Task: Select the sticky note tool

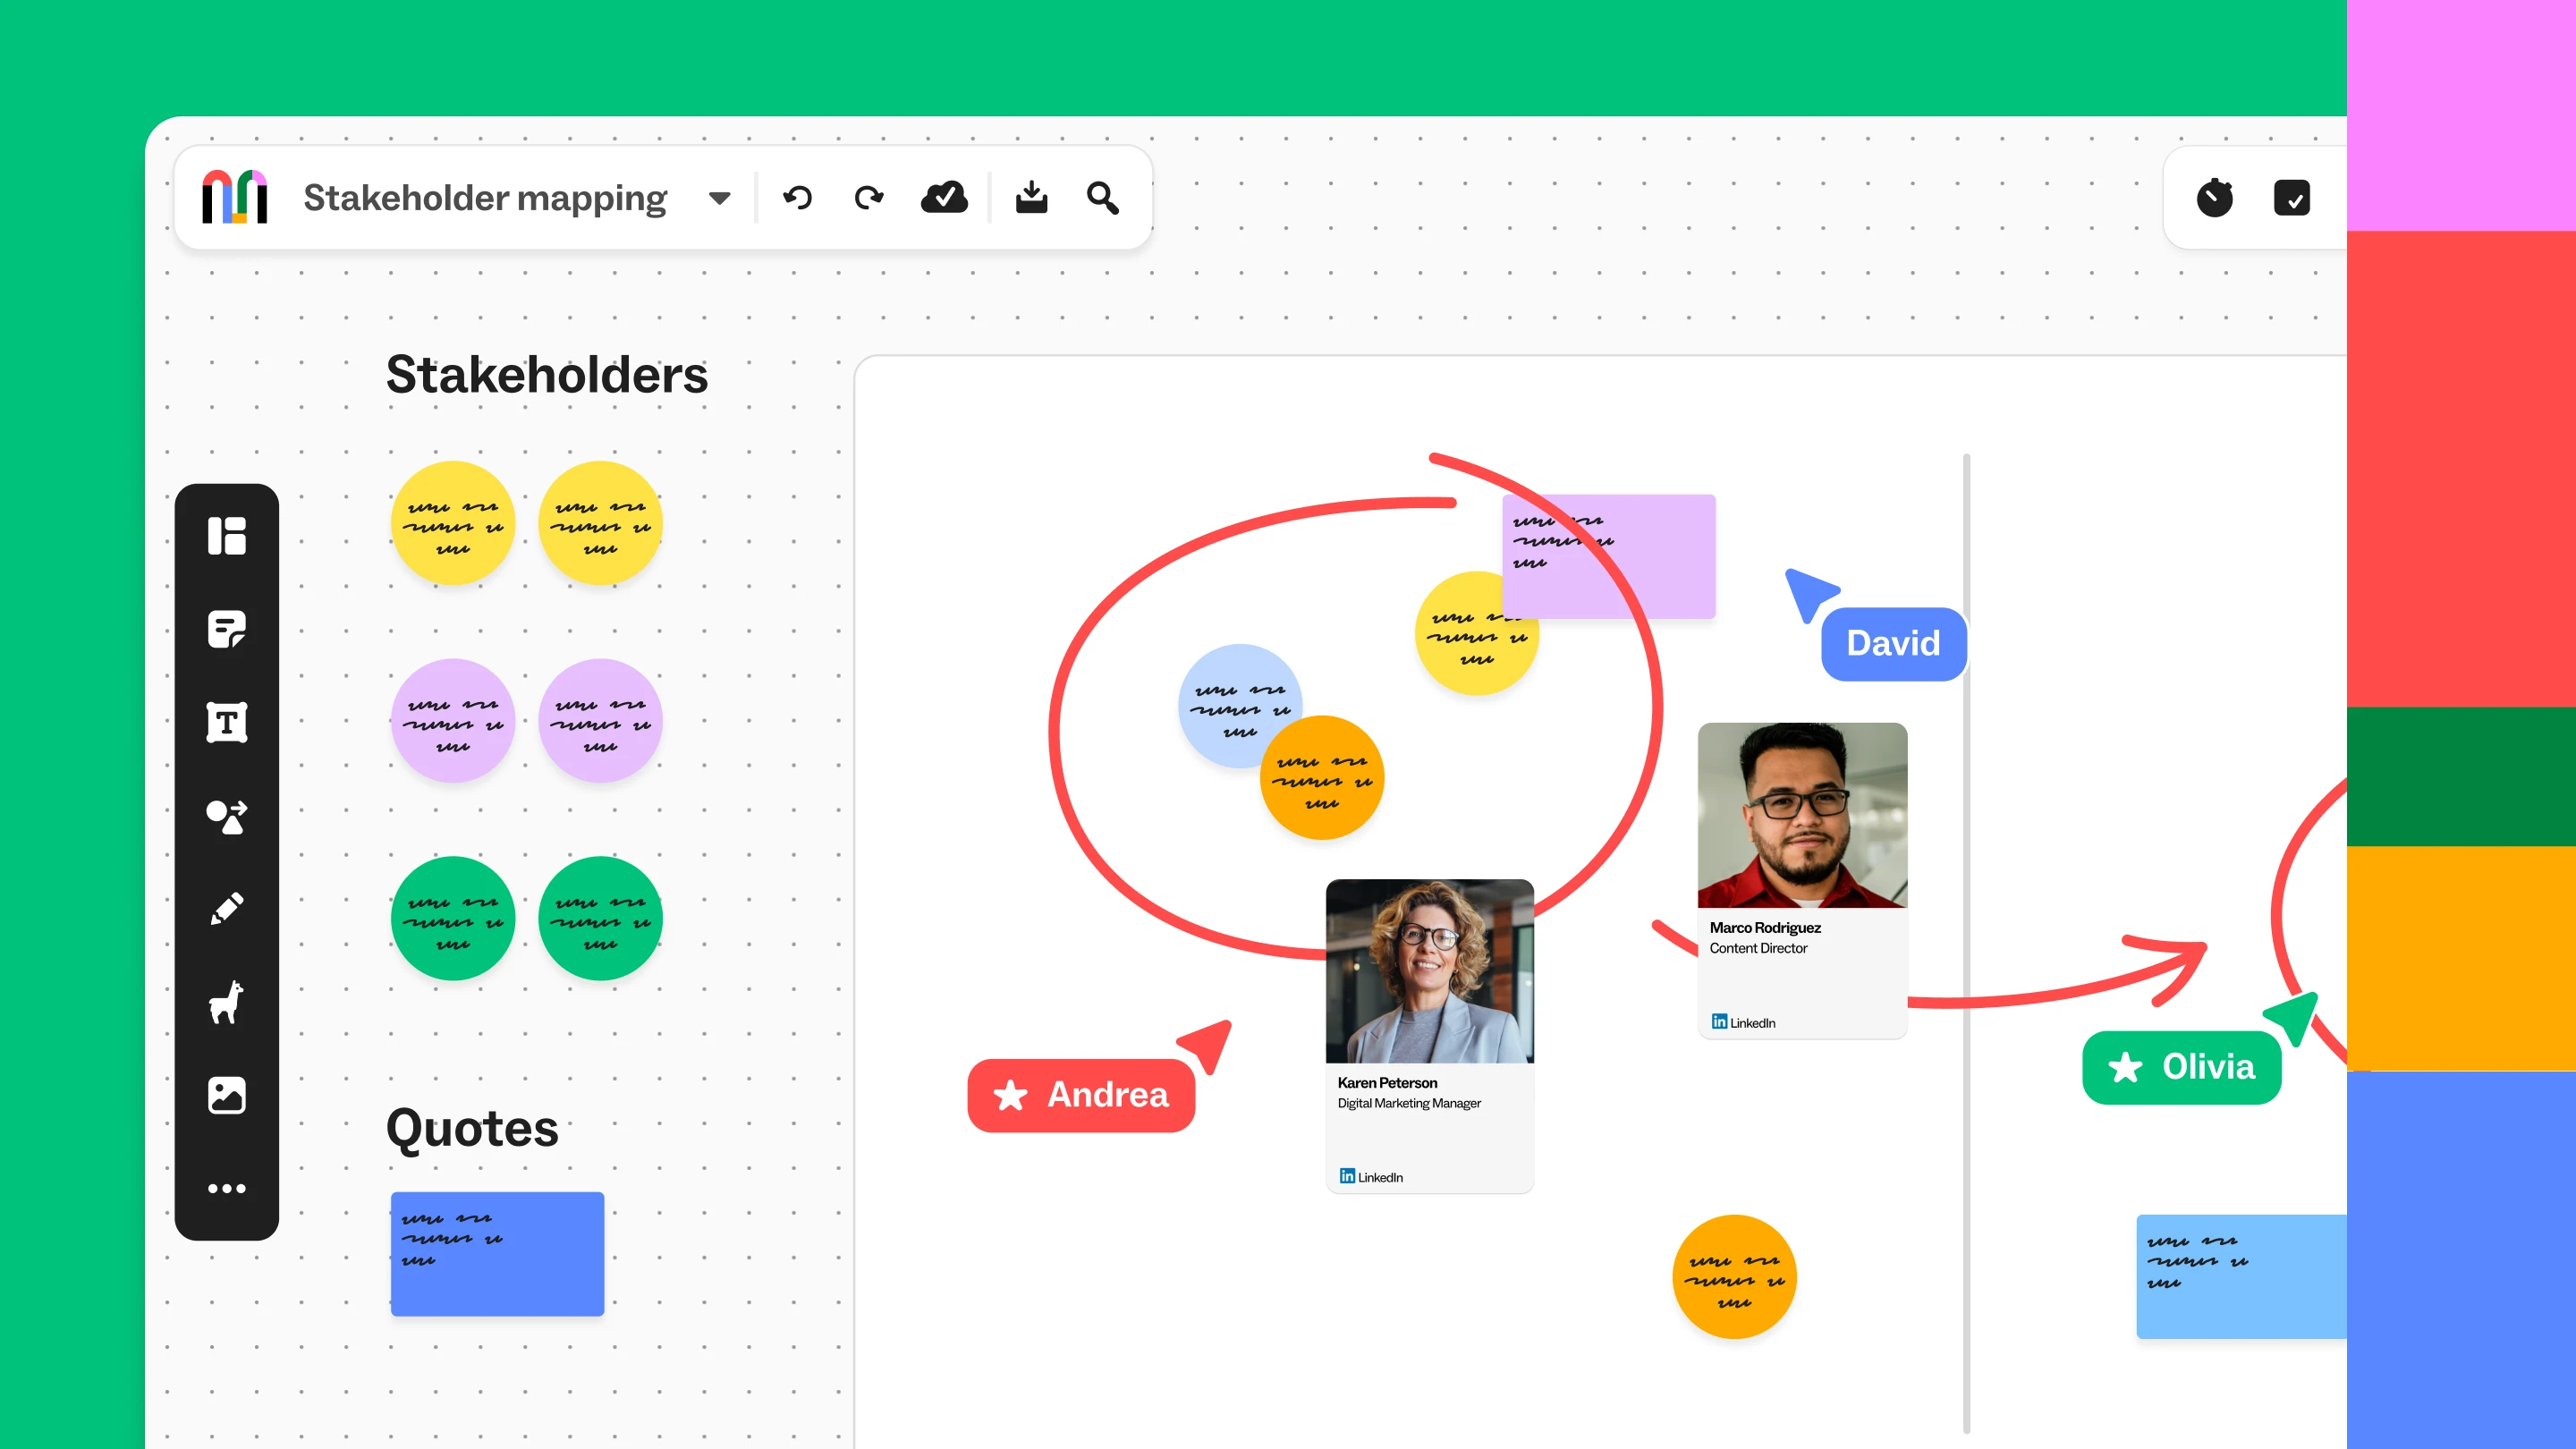Action: (x=226, y=629)
